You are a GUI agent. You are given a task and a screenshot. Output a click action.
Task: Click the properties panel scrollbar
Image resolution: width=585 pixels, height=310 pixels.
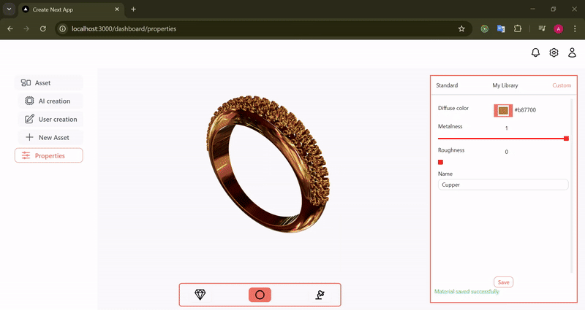coord(573,186)
